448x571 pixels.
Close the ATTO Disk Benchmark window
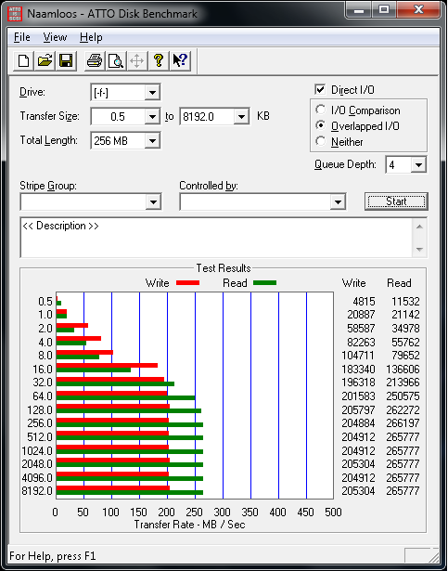coord(418,10)
